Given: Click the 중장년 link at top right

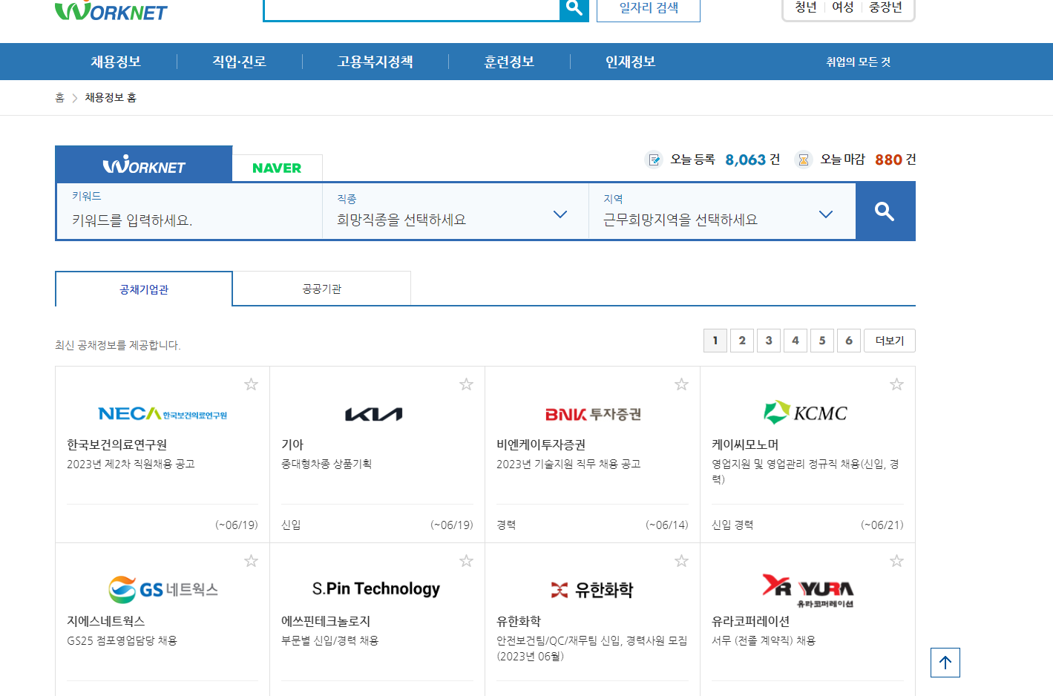Looking at the screenshot, I should pyautogui.click(x=886, y=7).
